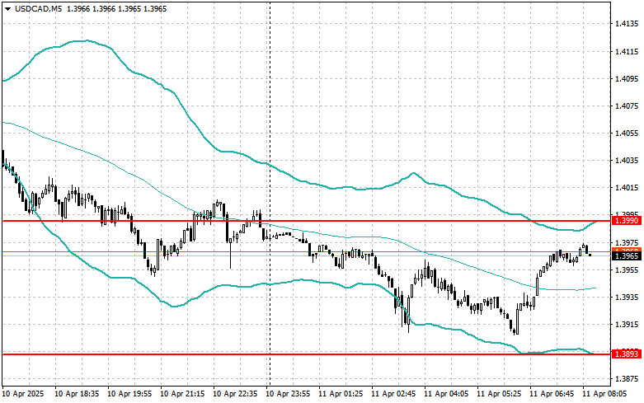The image size is (644, 403).
Task: Click the red 1.3893 price tag
Action: [x=627, y=354]
